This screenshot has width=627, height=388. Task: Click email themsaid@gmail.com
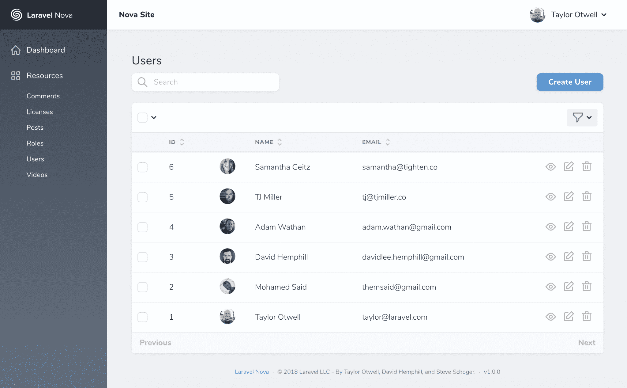click(x=399, y=287)
